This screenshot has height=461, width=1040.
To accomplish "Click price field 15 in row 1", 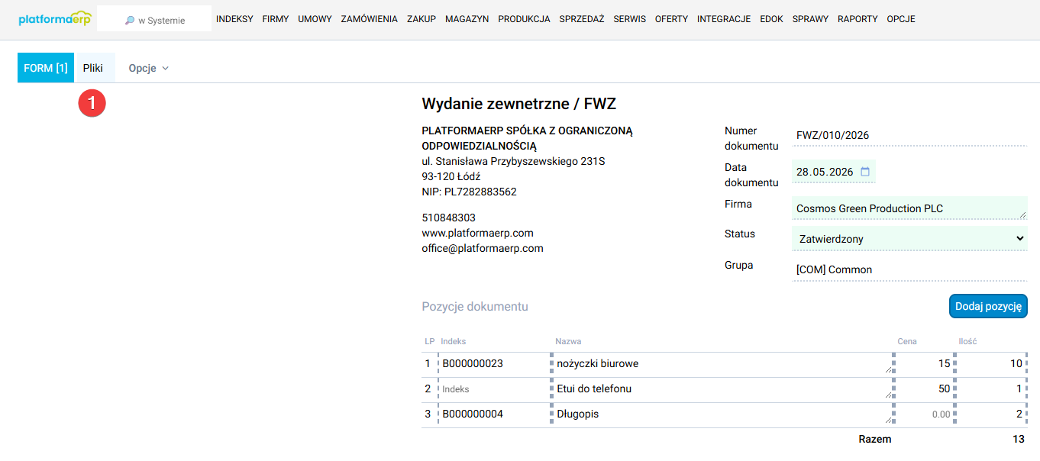I will point(924,364).
